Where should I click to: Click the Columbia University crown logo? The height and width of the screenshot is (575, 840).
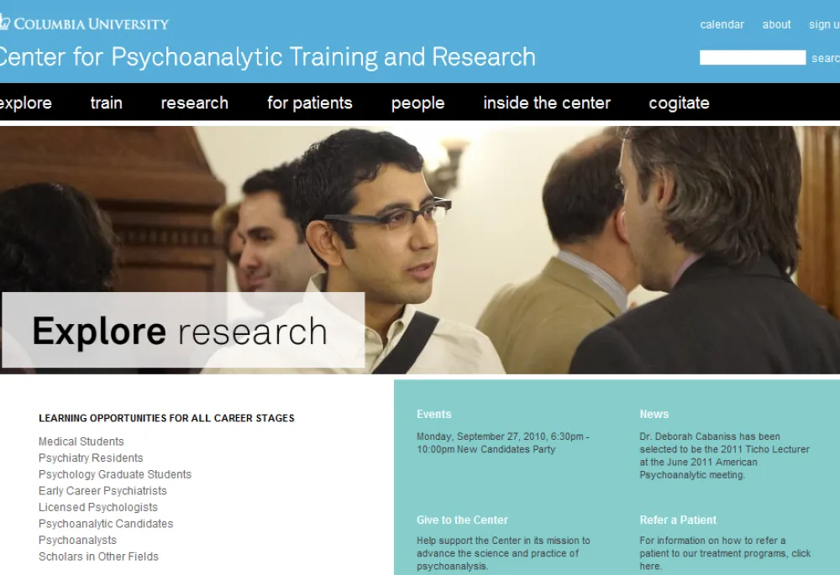[x=5, y=23]
